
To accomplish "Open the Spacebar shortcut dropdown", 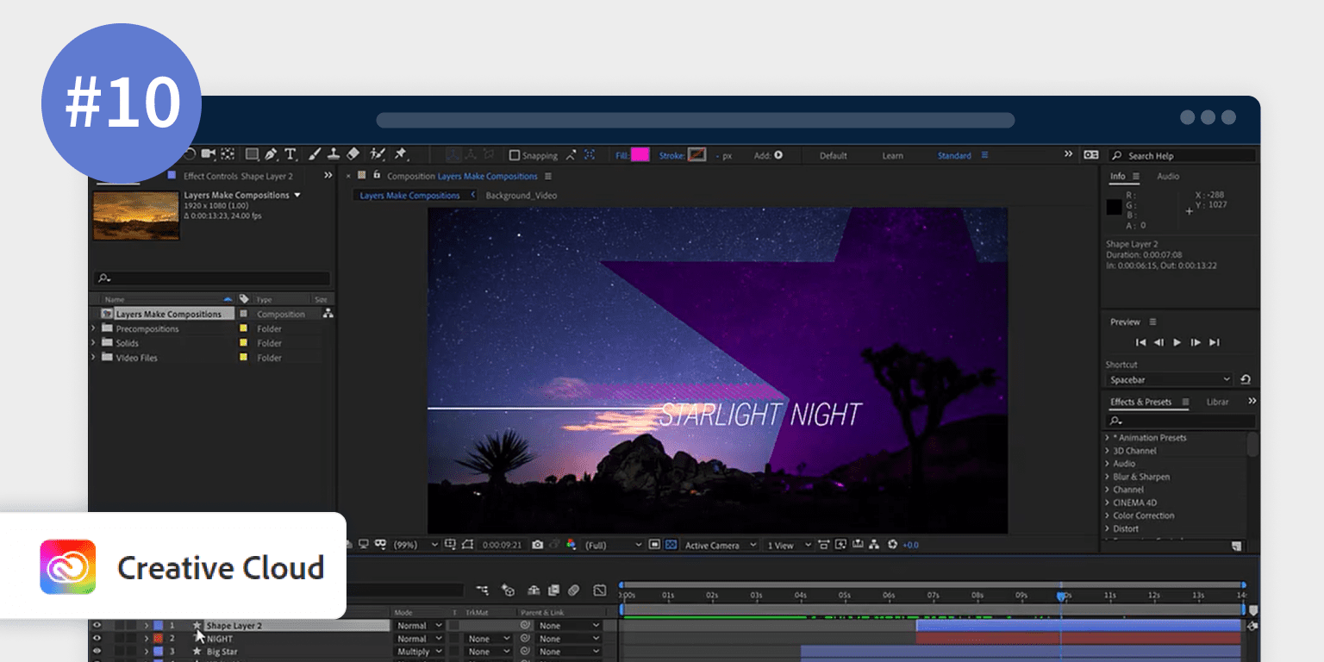I will [1170, 379].
